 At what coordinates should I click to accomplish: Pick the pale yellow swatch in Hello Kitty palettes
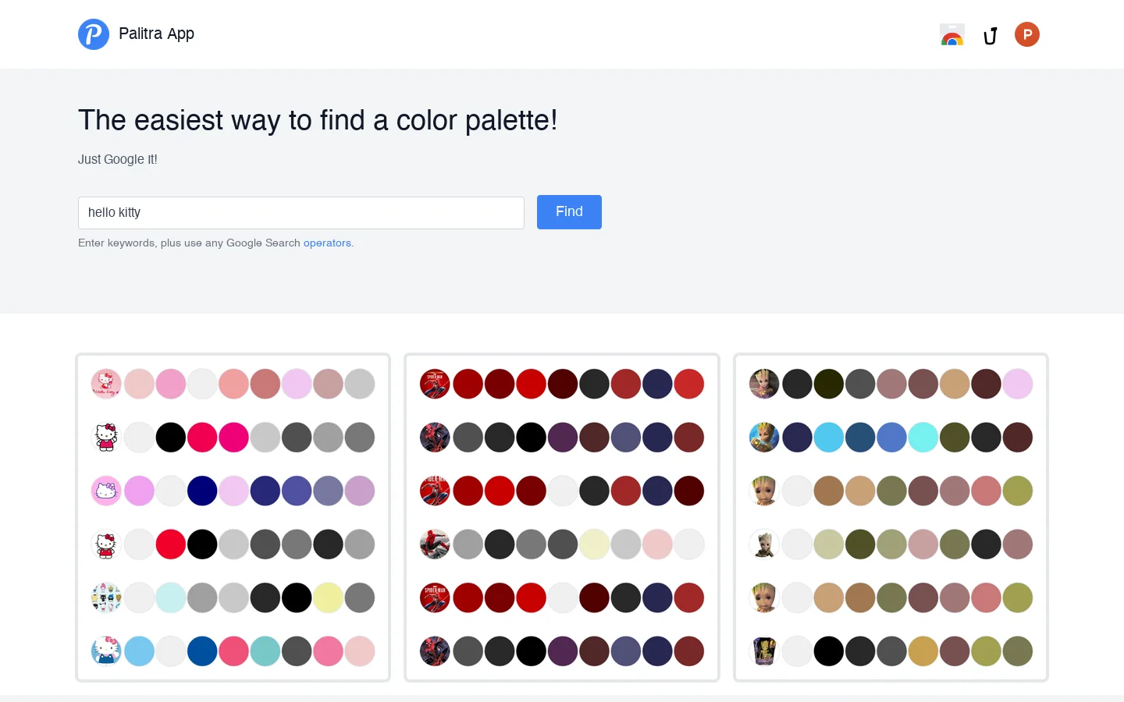click(328, 597)
